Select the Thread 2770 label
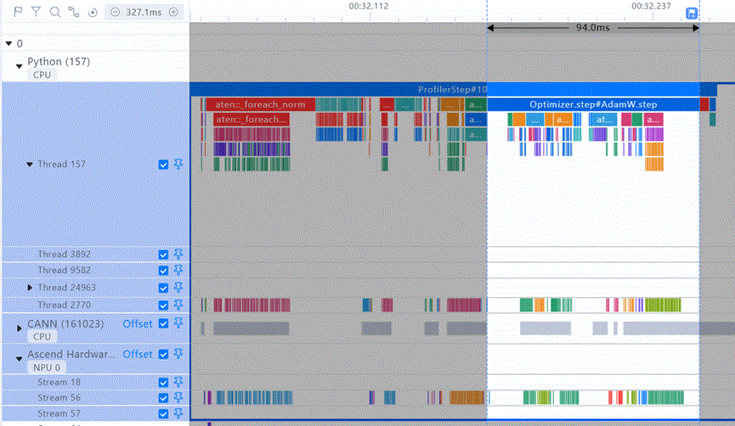735x426 pixels. pos(65,305)
